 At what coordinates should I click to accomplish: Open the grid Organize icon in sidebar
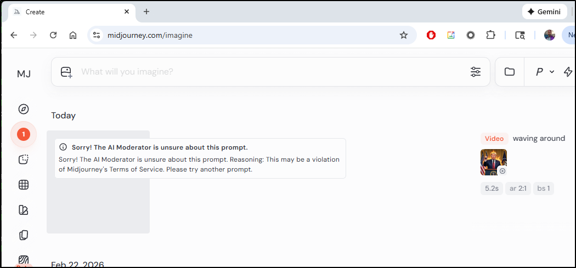24,185
